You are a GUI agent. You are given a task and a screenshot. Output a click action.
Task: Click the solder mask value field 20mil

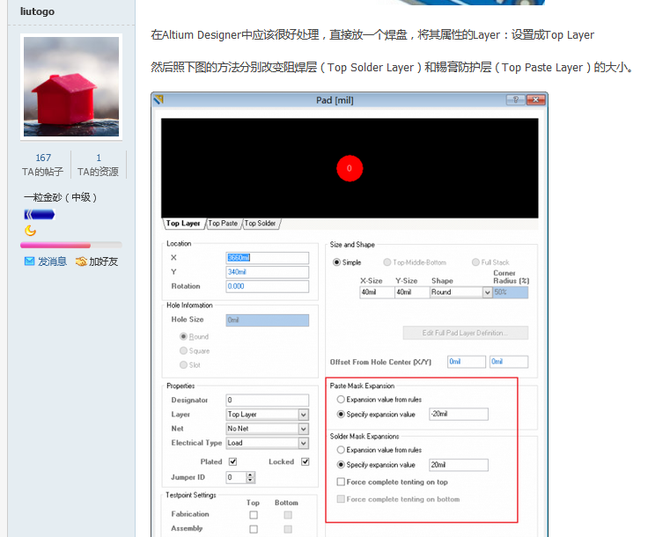click(x=459, y=465)
